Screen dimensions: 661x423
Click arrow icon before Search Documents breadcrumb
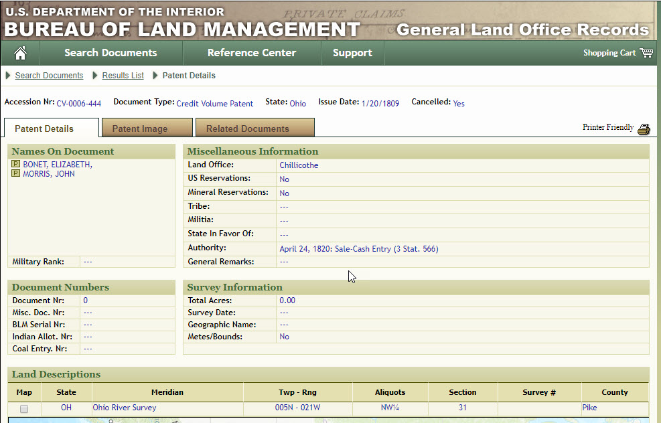pos(8,76)
